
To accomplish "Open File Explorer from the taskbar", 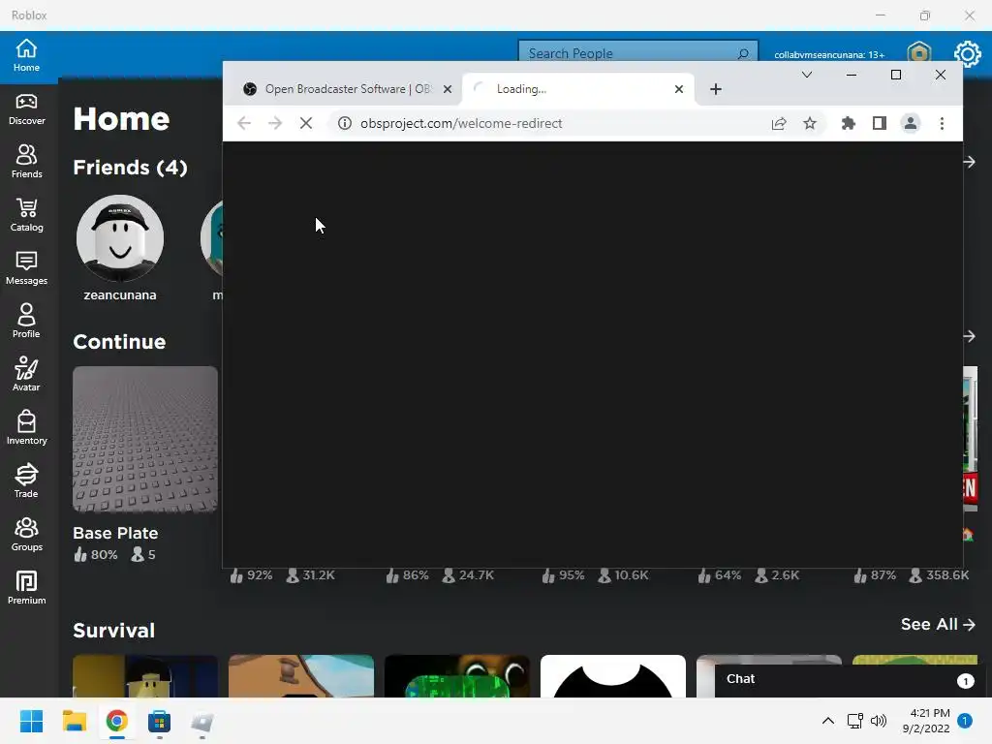I will tap(74, 721).
